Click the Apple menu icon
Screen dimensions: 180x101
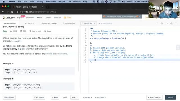[x=4, y=1]
